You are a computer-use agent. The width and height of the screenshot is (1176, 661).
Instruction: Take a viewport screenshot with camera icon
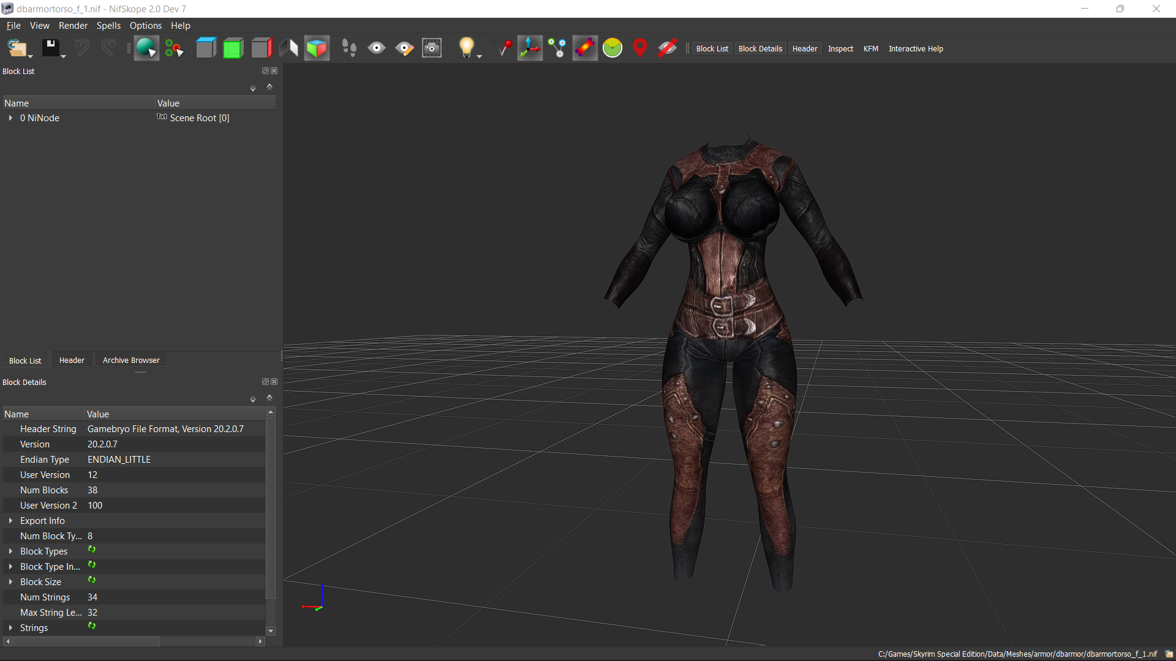point(432,48)
